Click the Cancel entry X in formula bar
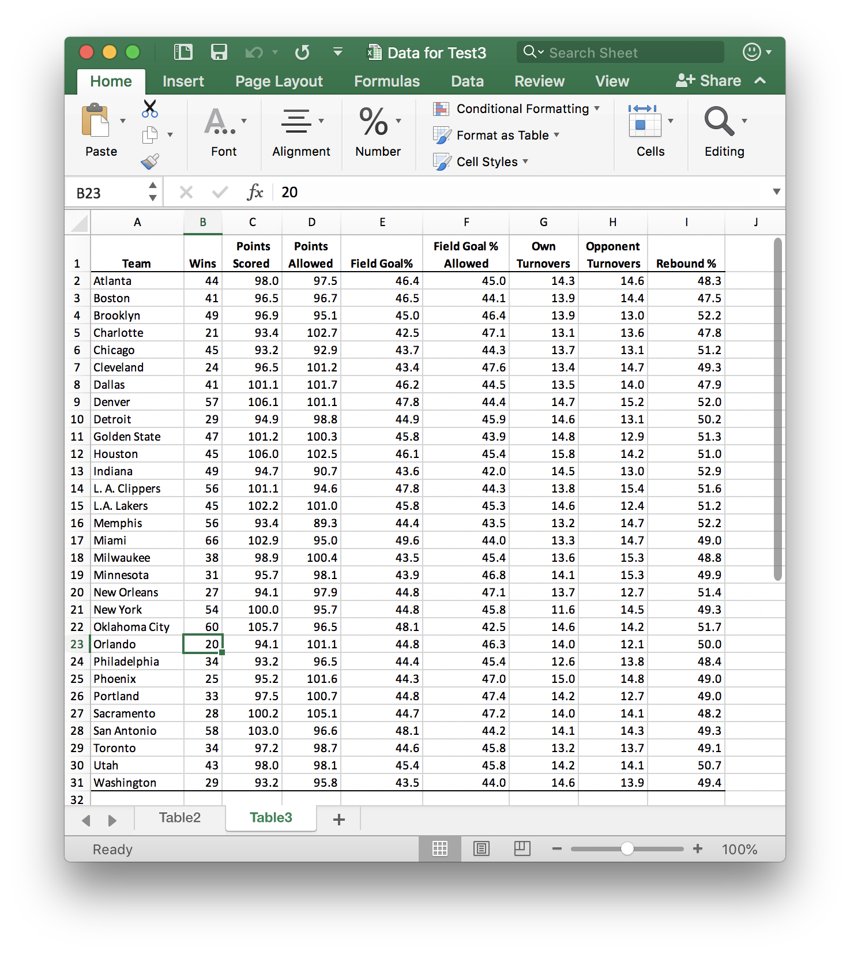 (186, 192)
